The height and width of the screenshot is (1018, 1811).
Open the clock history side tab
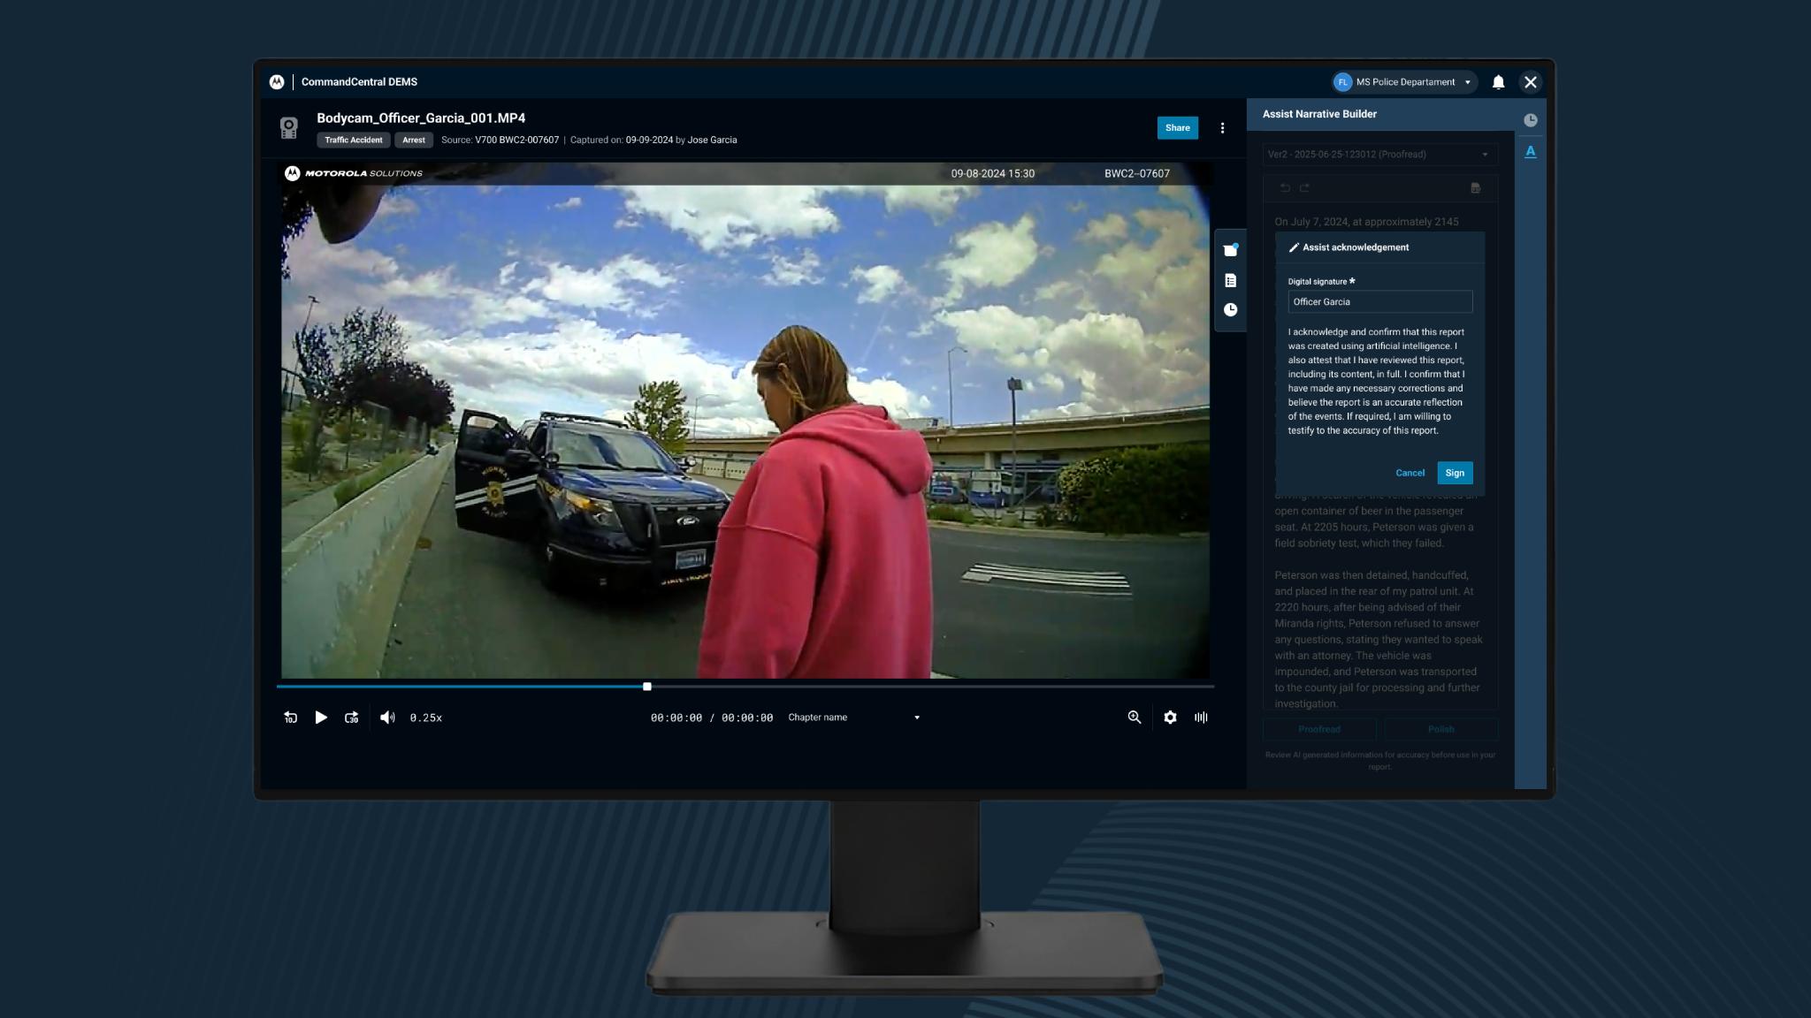coord(1530,120)
